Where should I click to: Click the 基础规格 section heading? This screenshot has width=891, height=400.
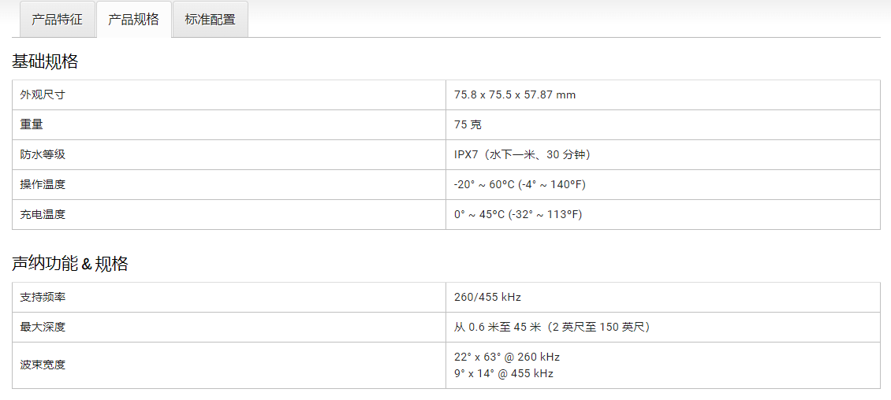click(45, 61)
